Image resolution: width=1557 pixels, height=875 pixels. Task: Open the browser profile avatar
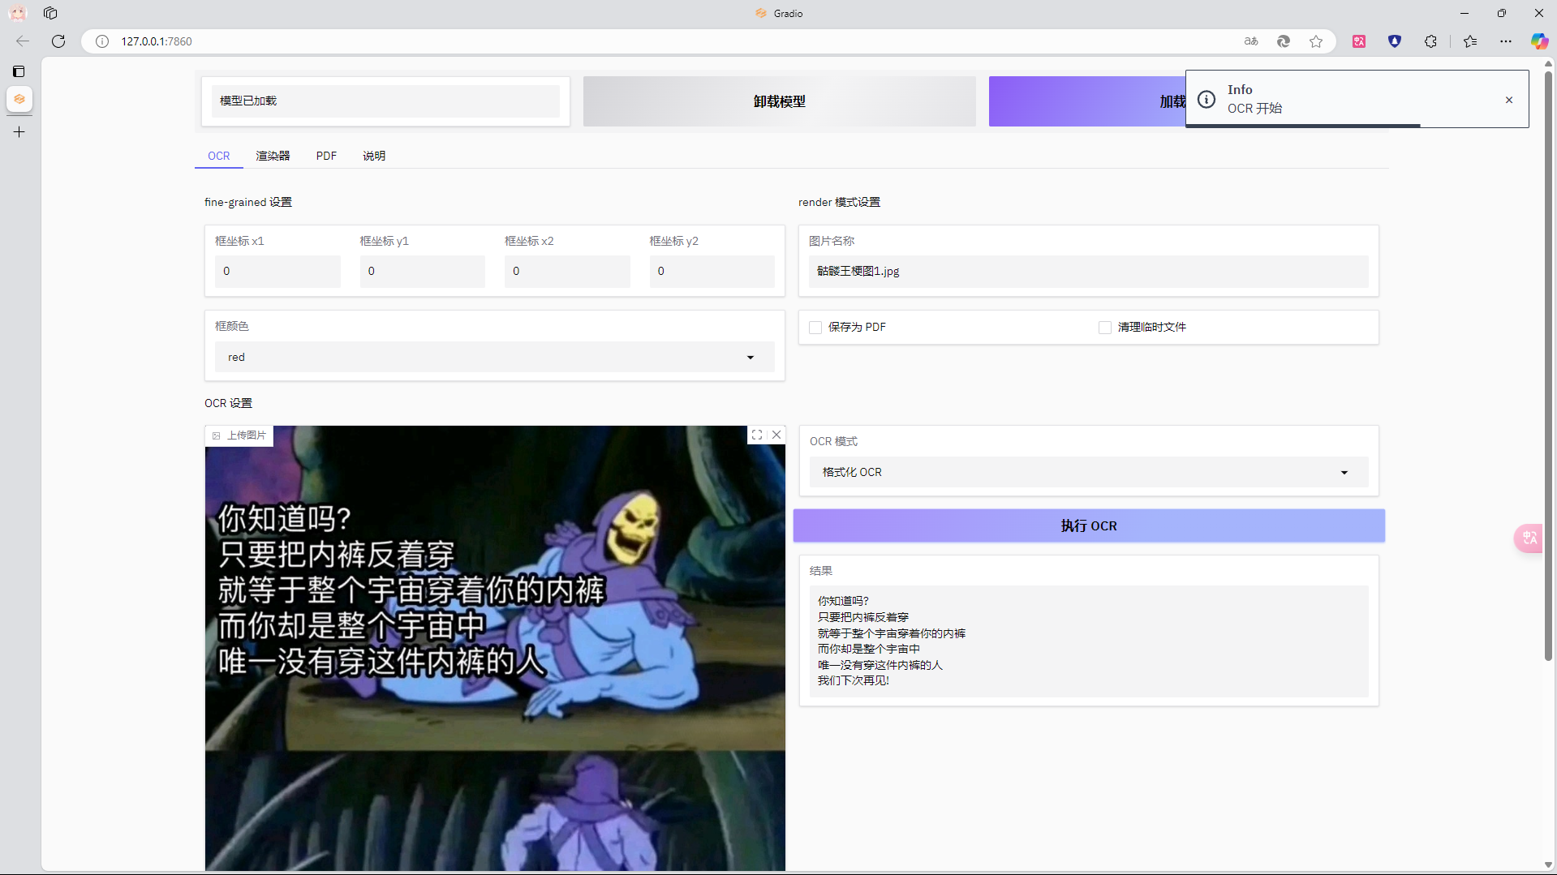pos(17,13)
